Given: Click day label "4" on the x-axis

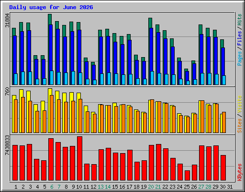Looking at the screenshot, I should [37, 187].
